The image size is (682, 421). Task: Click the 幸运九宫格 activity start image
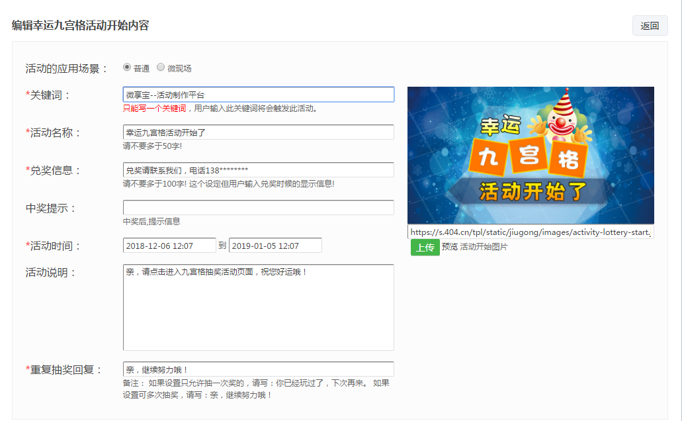click(531, 156)
